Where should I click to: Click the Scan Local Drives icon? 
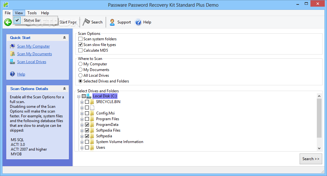pos(12,62)
